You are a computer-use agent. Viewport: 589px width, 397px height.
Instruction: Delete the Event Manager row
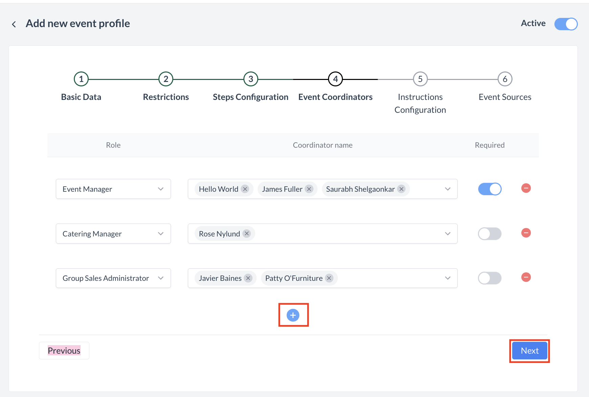[x=526, y=188]
